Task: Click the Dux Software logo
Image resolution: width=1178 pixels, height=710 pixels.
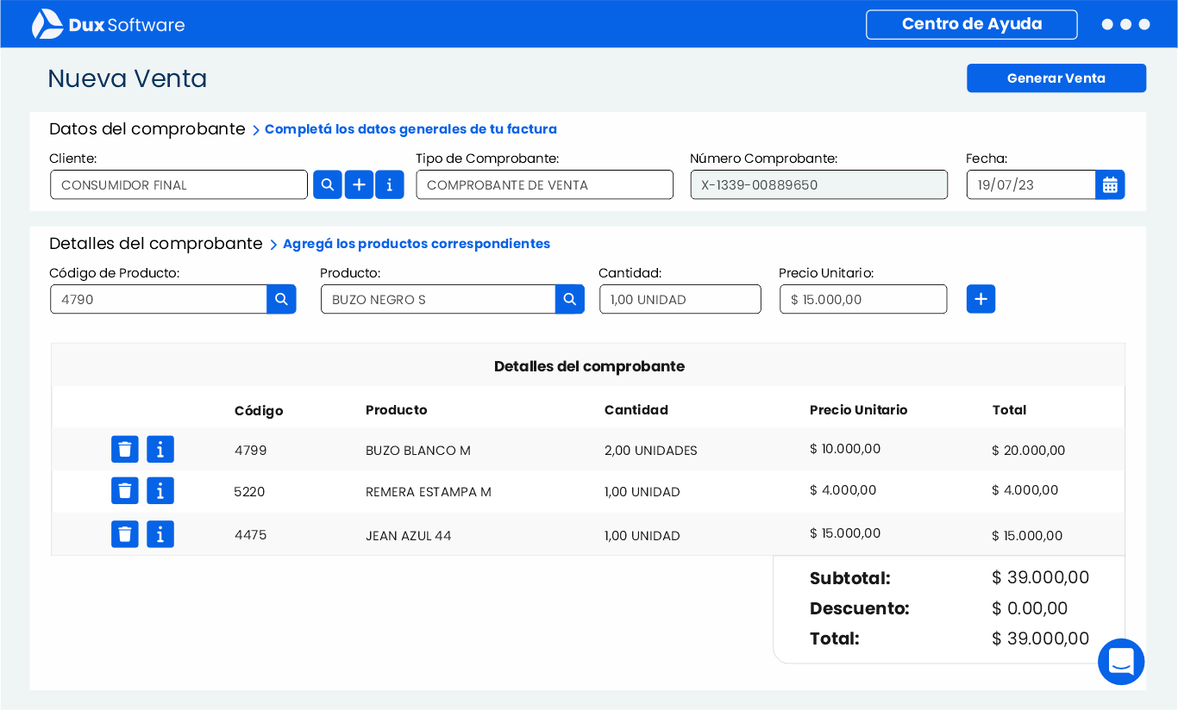Action: (x=108, y=23)
